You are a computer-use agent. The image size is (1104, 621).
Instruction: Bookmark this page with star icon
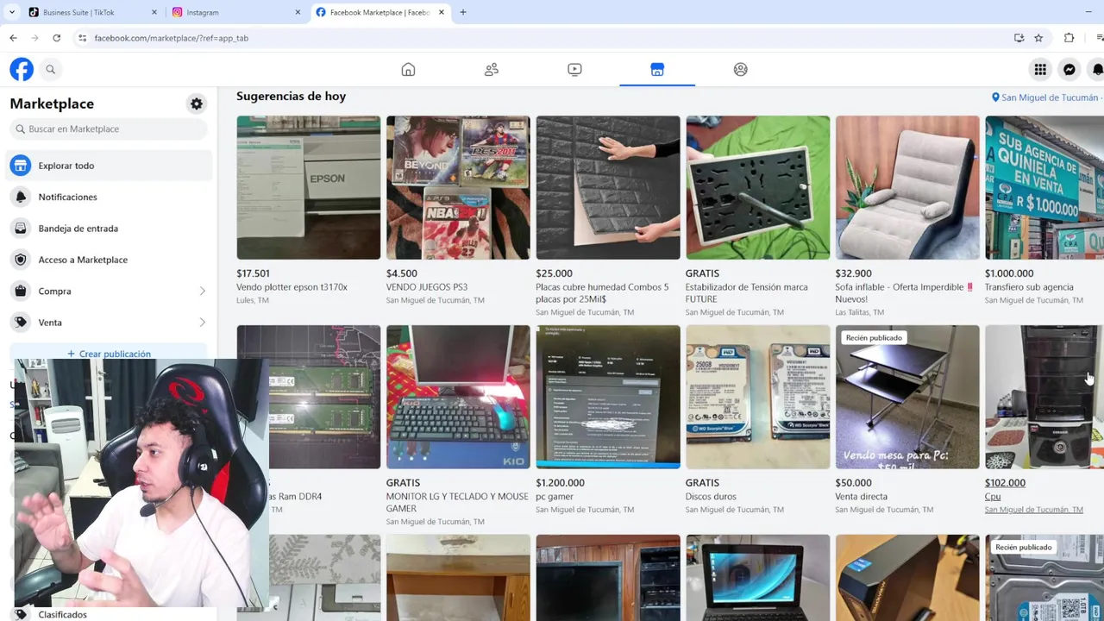[1038, 38]
